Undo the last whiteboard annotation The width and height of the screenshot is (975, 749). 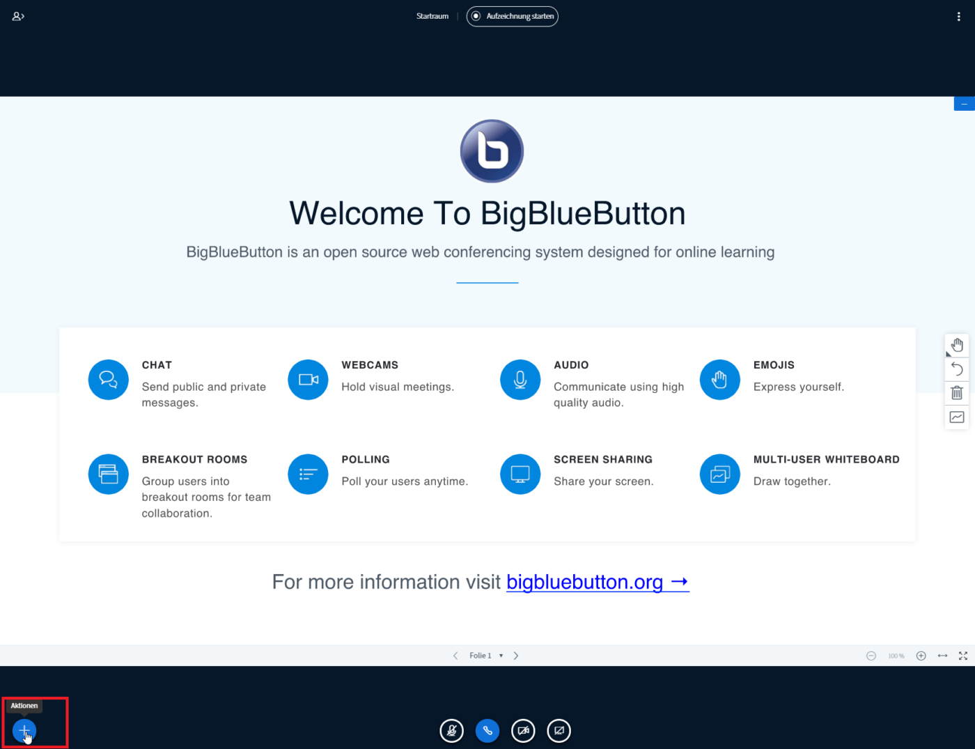click(x=957, y=369)
